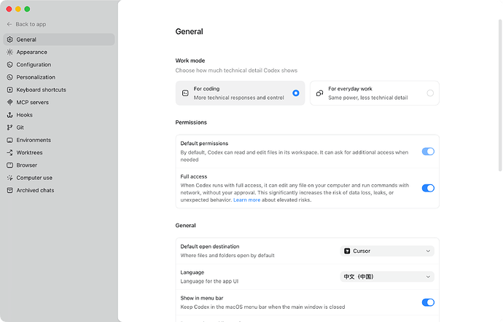Image resolution: width=503 pixels, height=322 pixels.
Task: Click Back to app
Action: pyautogui.click(x=27, y=24)
